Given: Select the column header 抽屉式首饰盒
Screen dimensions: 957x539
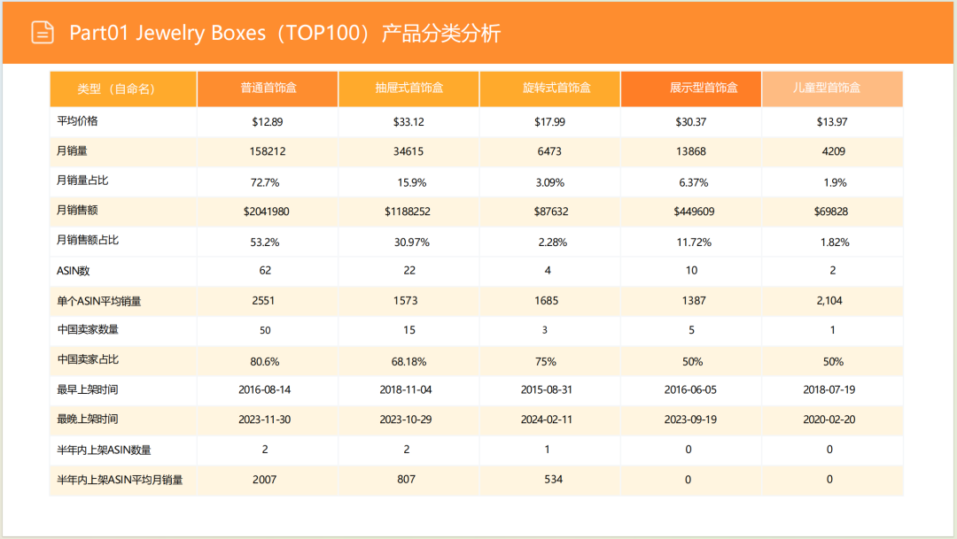Looking at the screenshot, I should (x=408, y=89).
